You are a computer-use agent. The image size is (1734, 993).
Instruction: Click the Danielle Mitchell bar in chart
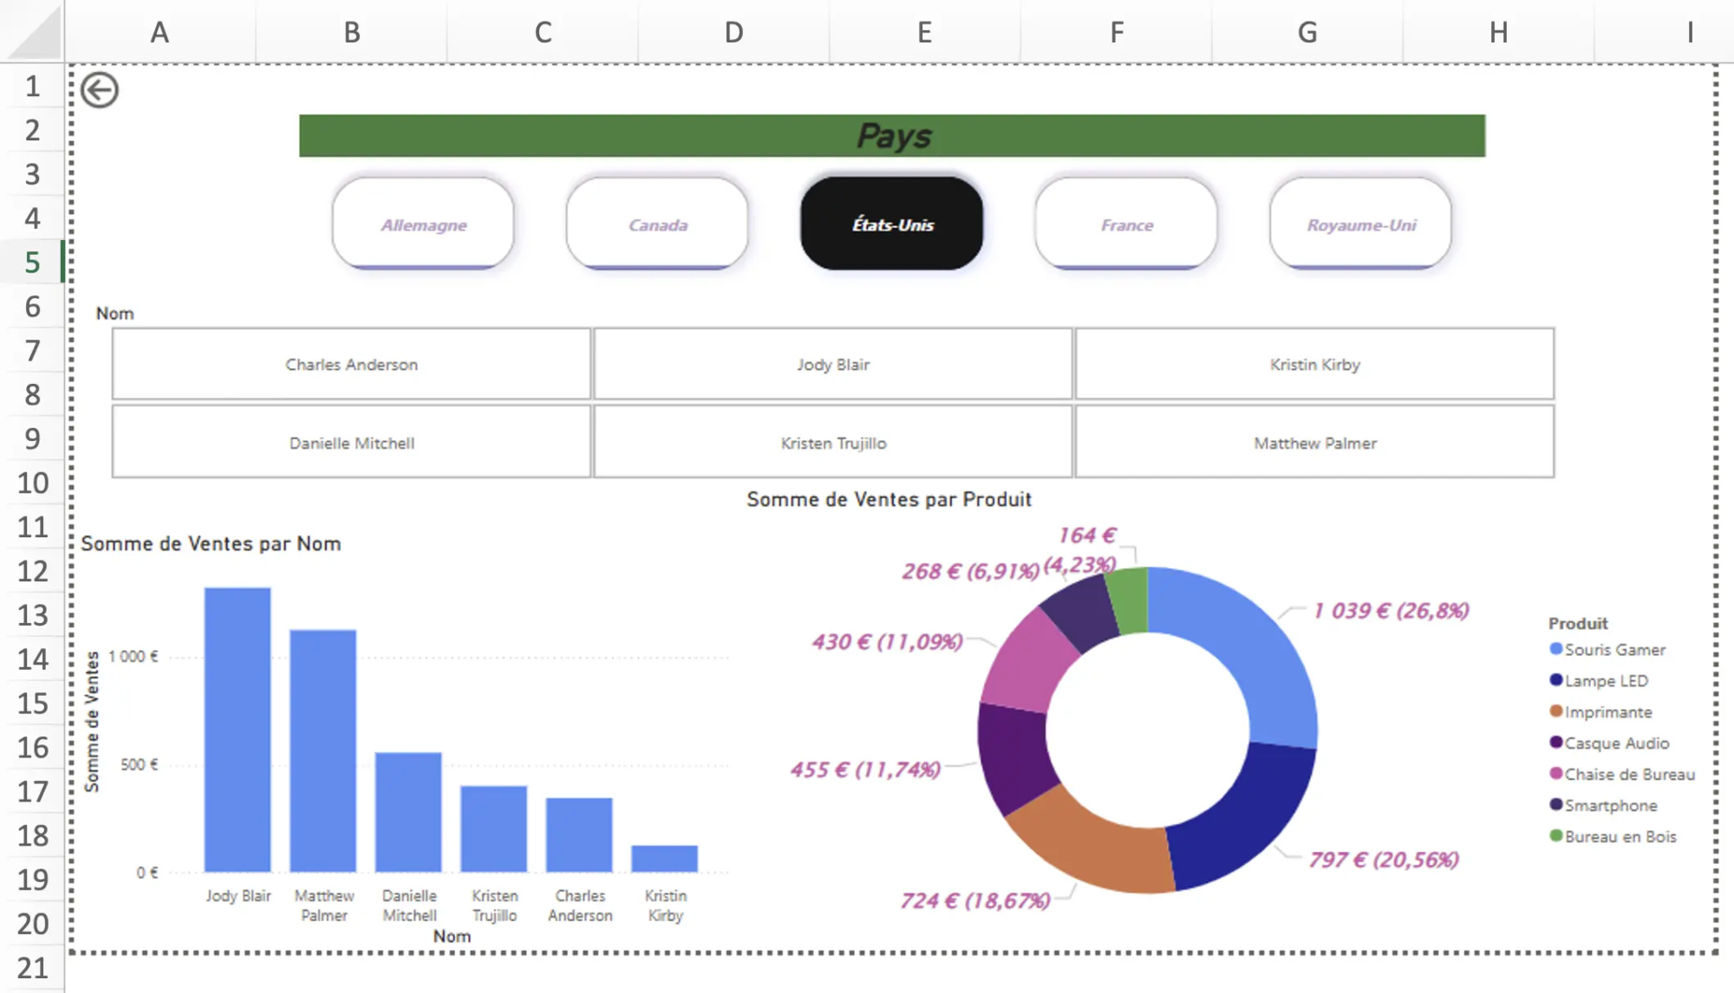pyautogui.click(x=408, y=812)
